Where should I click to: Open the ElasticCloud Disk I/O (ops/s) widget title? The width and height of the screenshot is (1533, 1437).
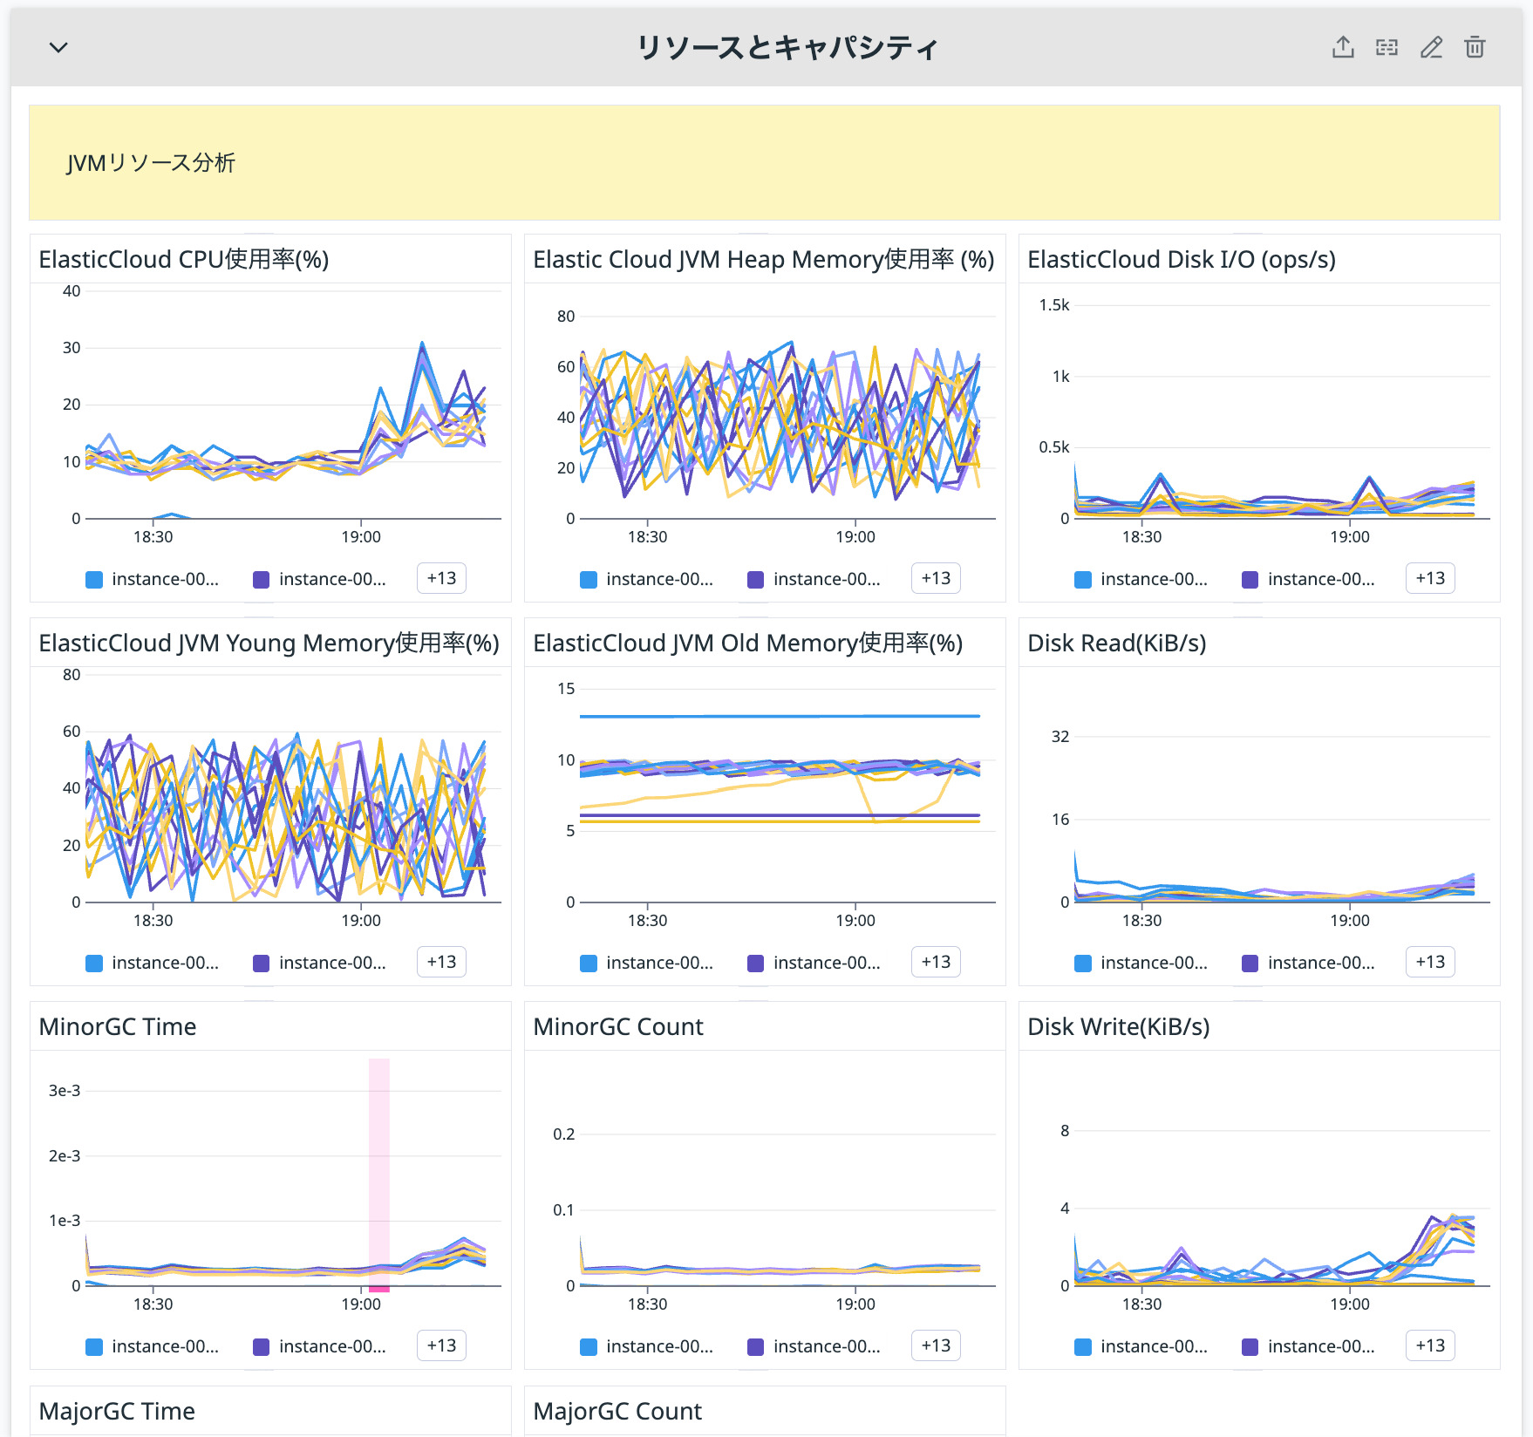point(1182,260)
